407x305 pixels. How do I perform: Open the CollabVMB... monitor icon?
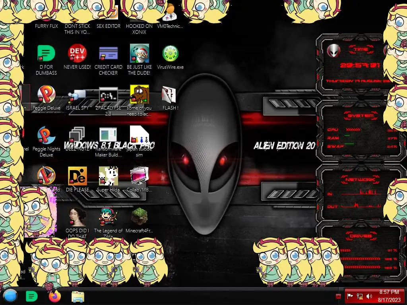tap(140, 176)
